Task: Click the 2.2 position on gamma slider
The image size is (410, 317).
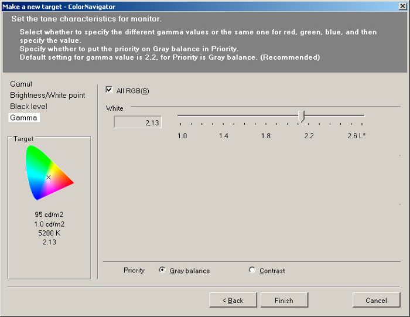Action: click(x=309, y=116)
